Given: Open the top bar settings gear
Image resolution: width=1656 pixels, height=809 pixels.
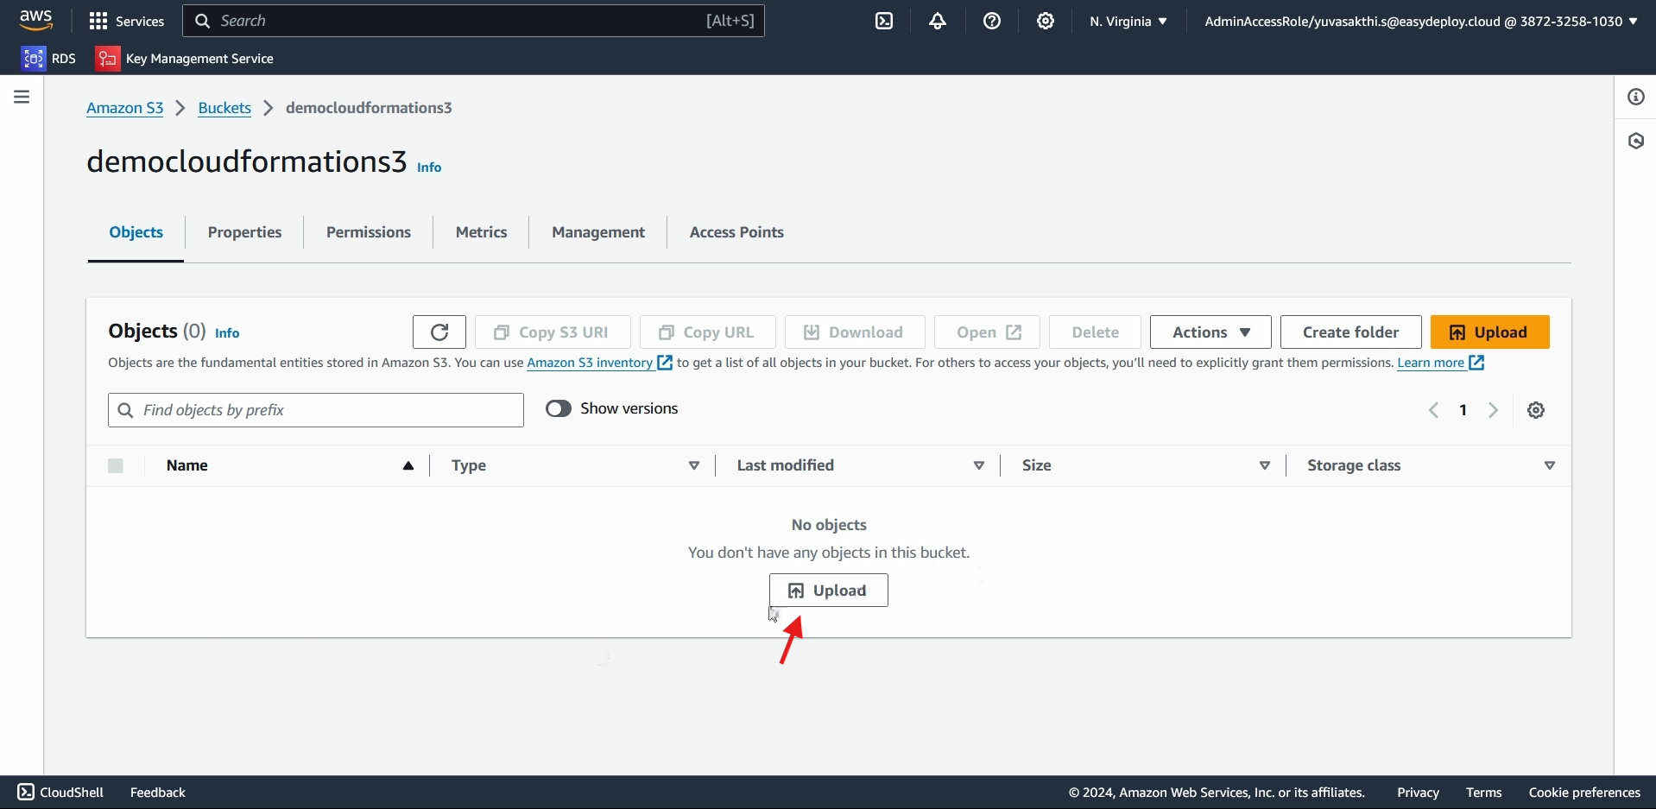Looking at the screenshot, I should coord(1046,21).
